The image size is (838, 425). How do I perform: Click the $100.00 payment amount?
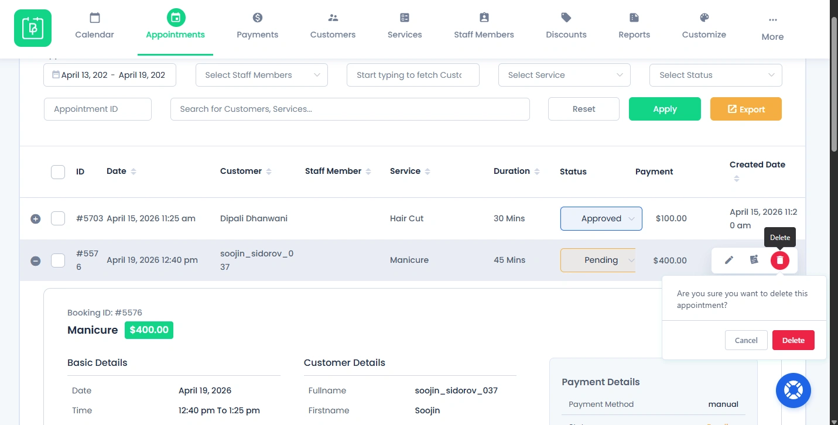pos(671,218)
